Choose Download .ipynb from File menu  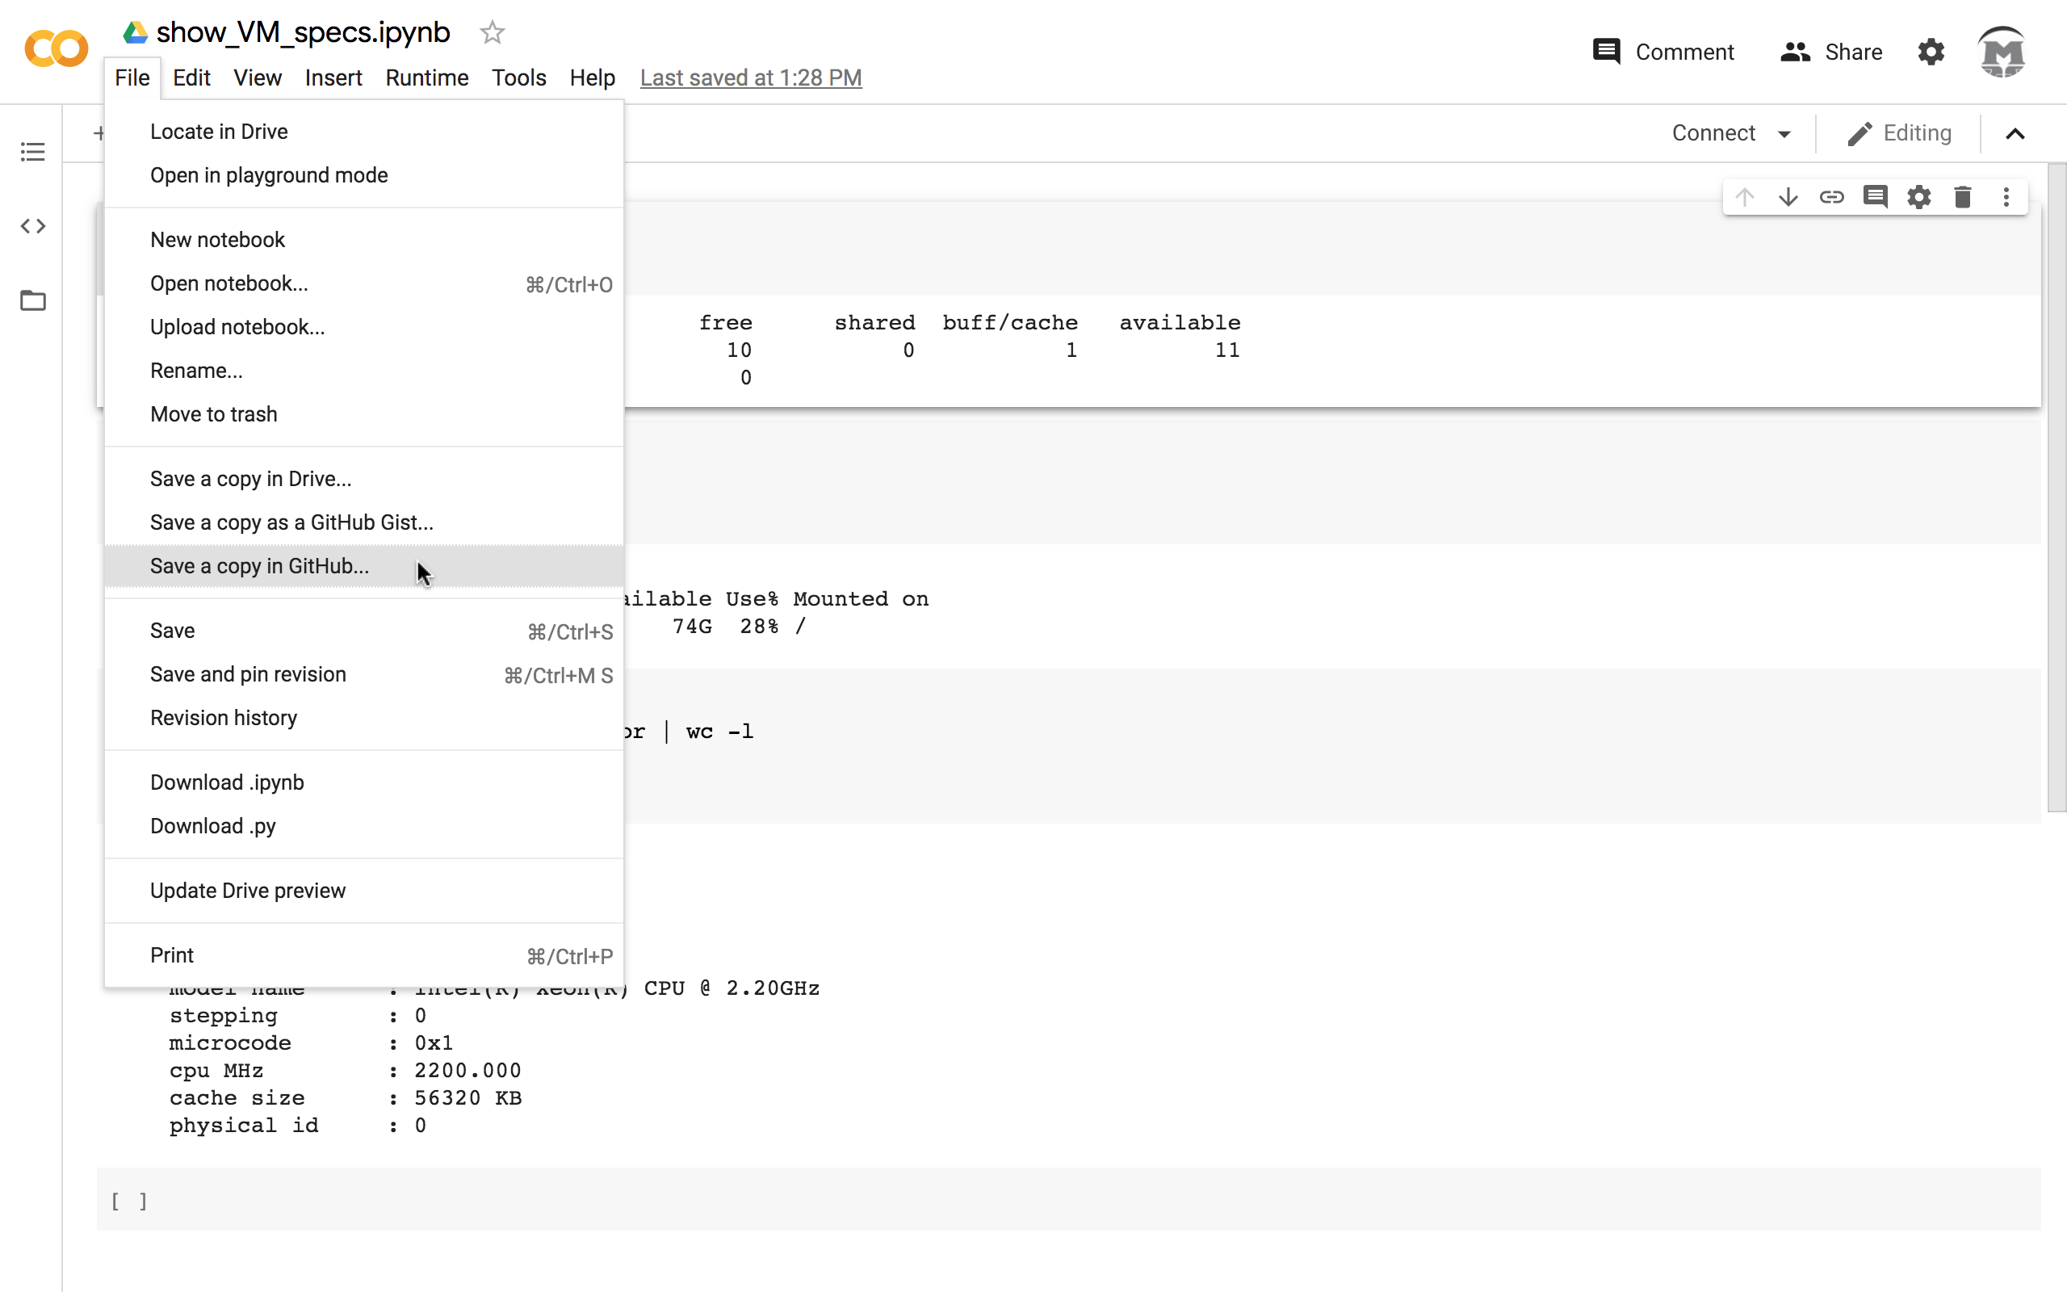227,782
